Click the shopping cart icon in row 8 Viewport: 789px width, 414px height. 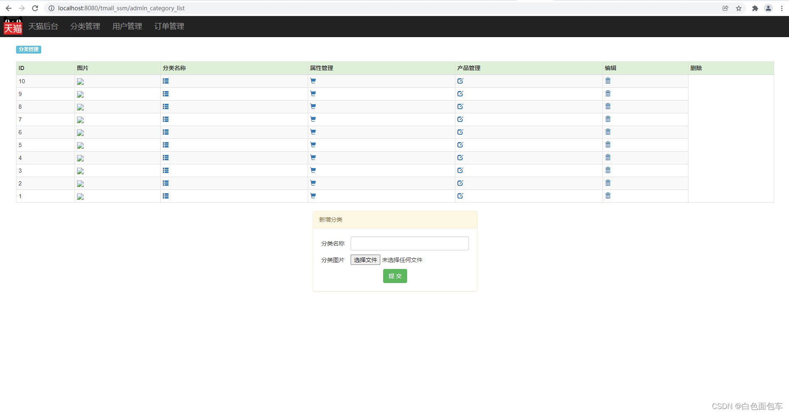313,107
